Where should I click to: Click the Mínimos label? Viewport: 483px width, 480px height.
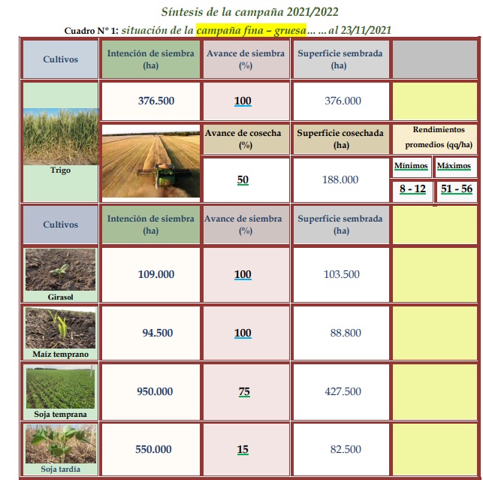tap(412, 165)
